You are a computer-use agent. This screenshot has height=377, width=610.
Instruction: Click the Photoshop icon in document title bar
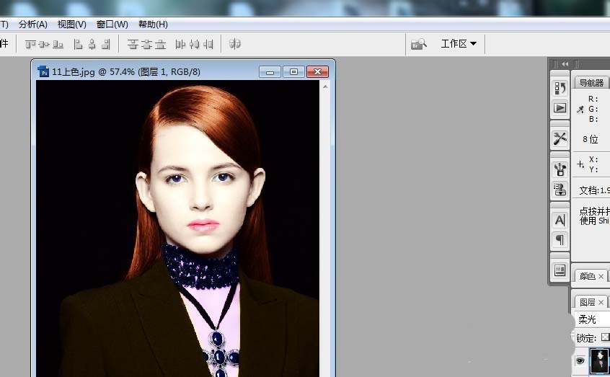pyautogui.click(x=44, y=72)
